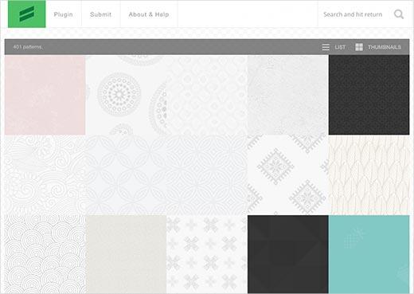This screenshot has width=414, height=294.
Task: Open the beige leaf lines pattern thumbnail
Action: coord(369,175)
